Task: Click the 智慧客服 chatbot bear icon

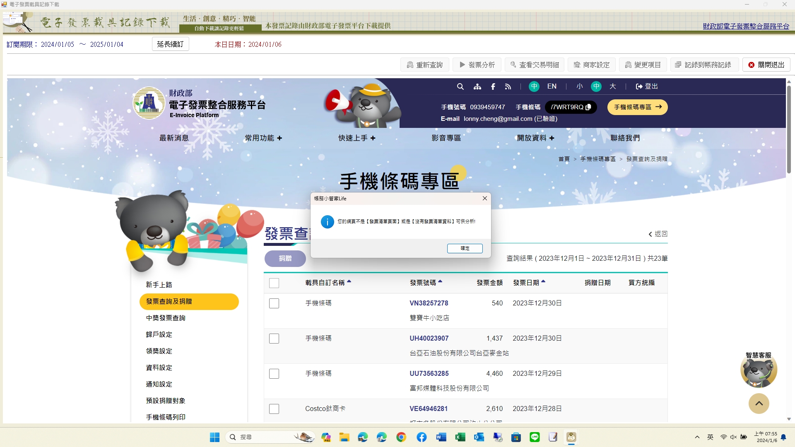Action: tap(759, 370)
